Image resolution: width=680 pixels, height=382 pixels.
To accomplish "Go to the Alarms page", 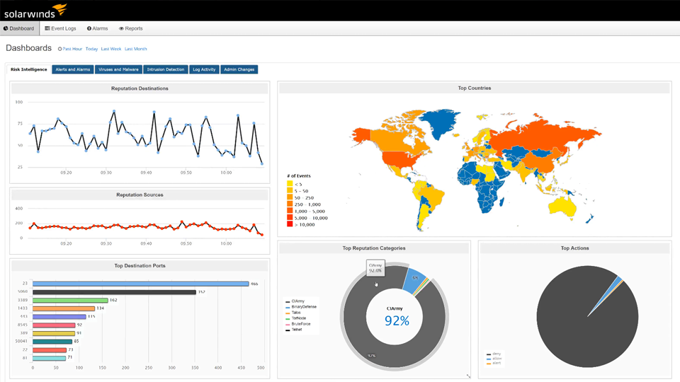I will [x=98, y=29].
